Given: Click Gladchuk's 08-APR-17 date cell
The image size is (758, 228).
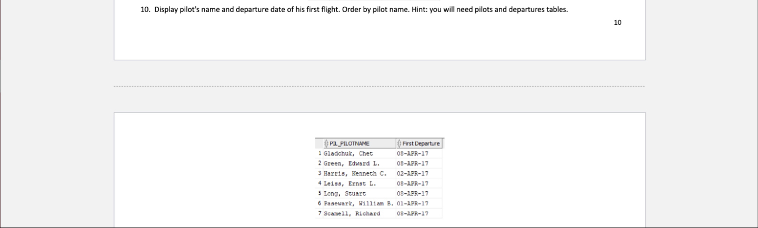Looking at the screenshot, I should pos(413,153).
